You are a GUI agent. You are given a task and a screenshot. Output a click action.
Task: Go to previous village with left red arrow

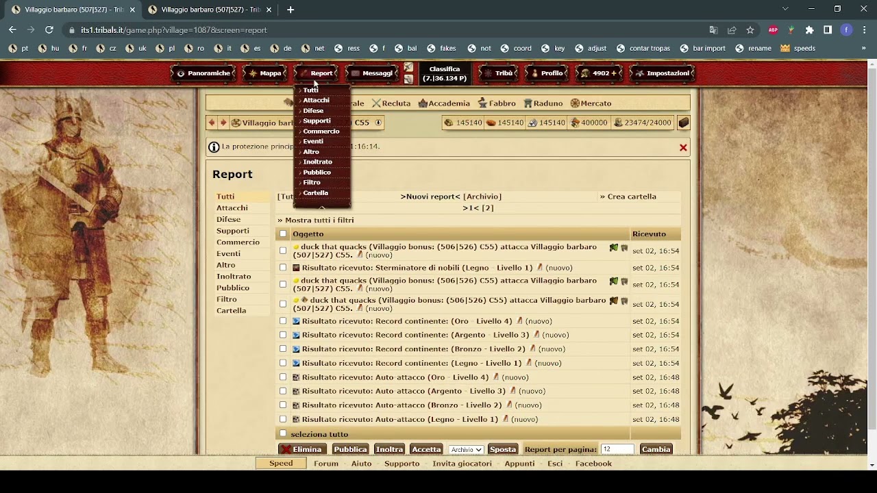coord(212,123)
